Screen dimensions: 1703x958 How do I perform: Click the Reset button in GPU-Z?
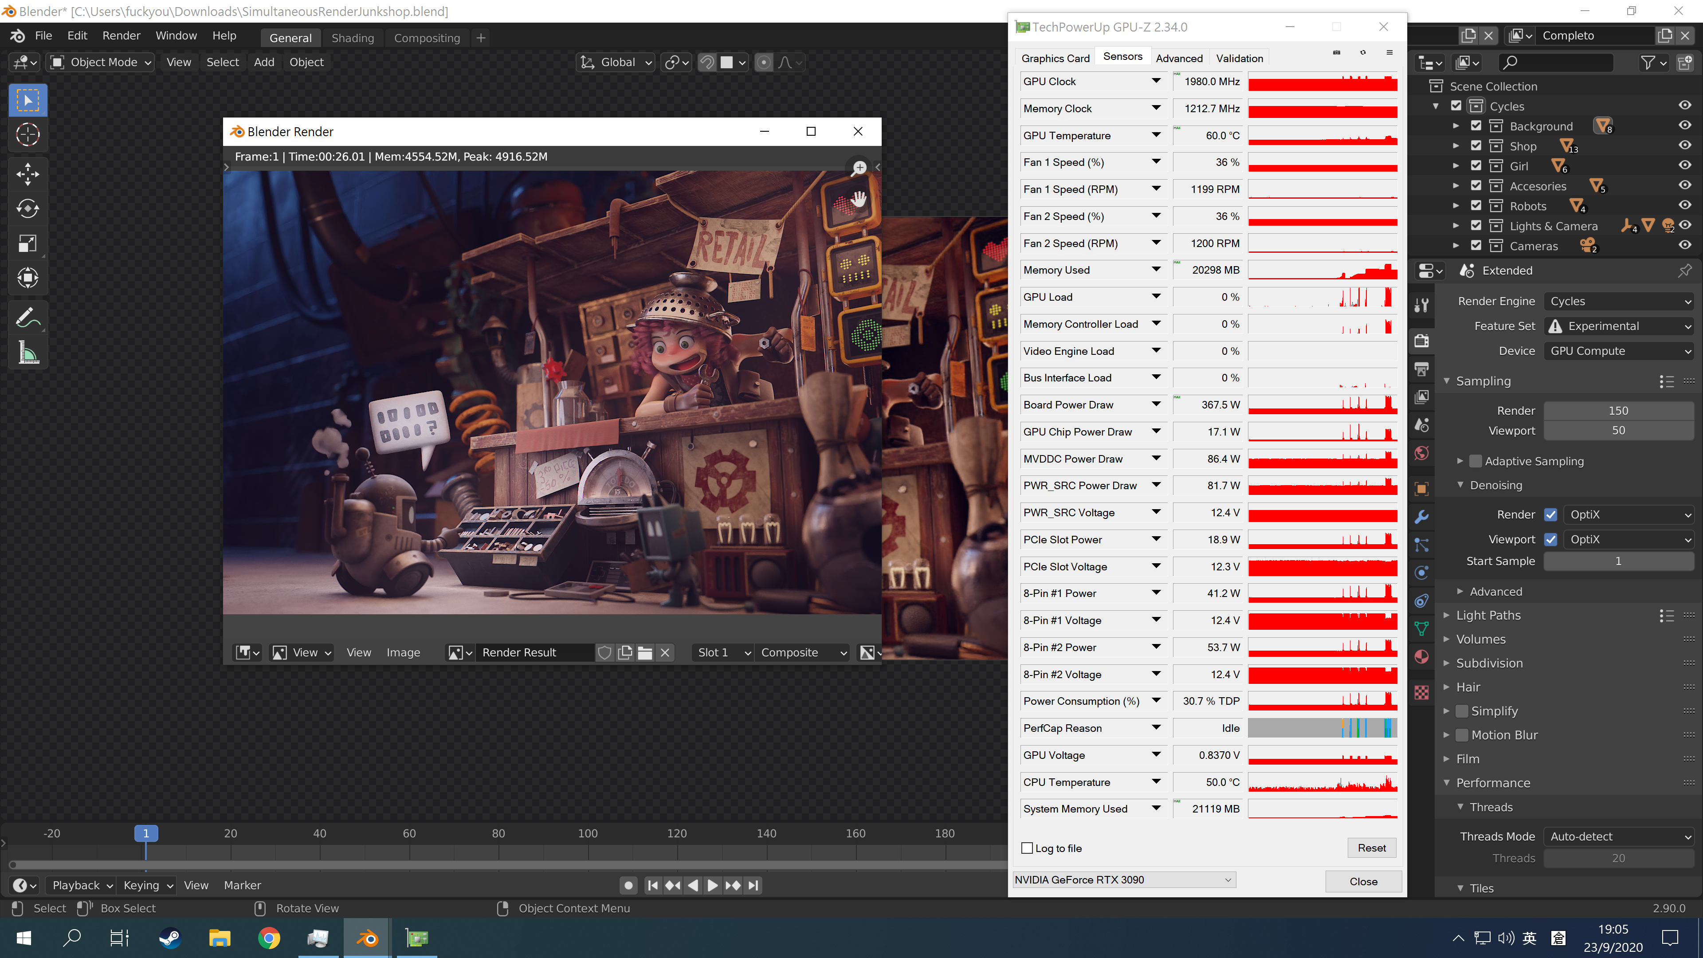pyautogui.click(x=1372, y=848)
